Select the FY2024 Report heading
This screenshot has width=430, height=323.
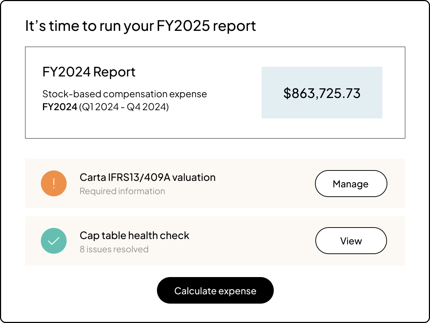[89, 72]
